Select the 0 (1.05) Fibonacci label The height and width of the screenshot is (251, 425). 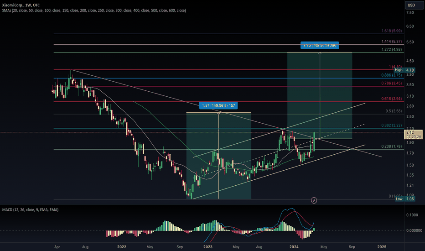coord(395,196)
